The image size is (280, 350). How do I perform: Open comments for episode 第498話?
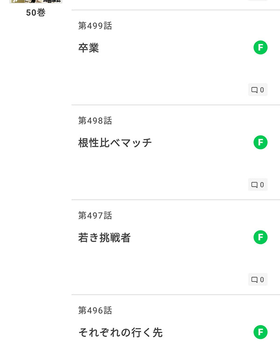[x=258, y=185]
